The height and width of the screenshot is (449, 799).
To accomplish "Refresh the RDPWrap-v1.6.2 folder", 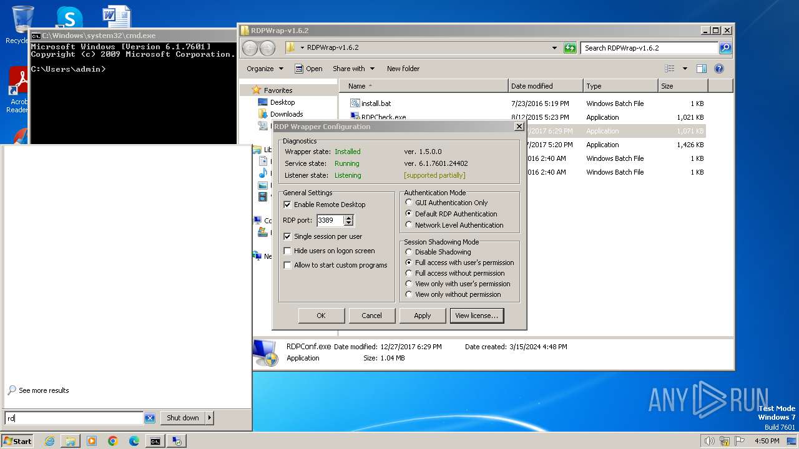I will (570, 48).
